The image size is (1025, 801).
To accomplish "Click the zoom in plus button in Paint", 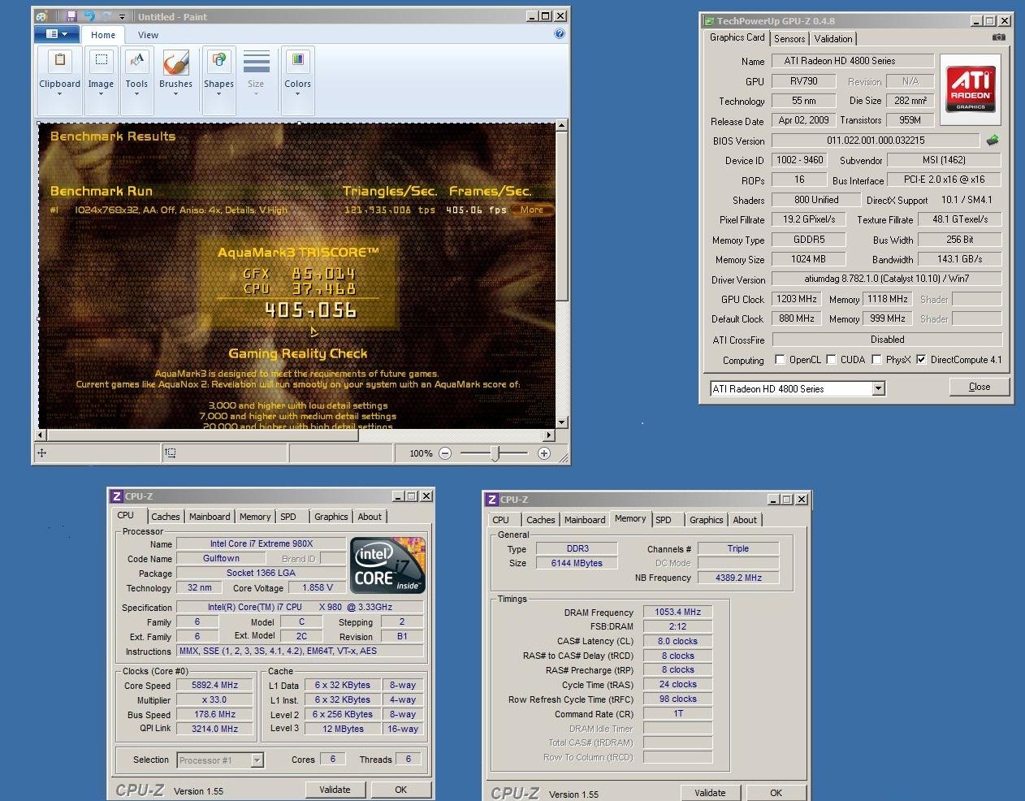I will coord(544,453).
